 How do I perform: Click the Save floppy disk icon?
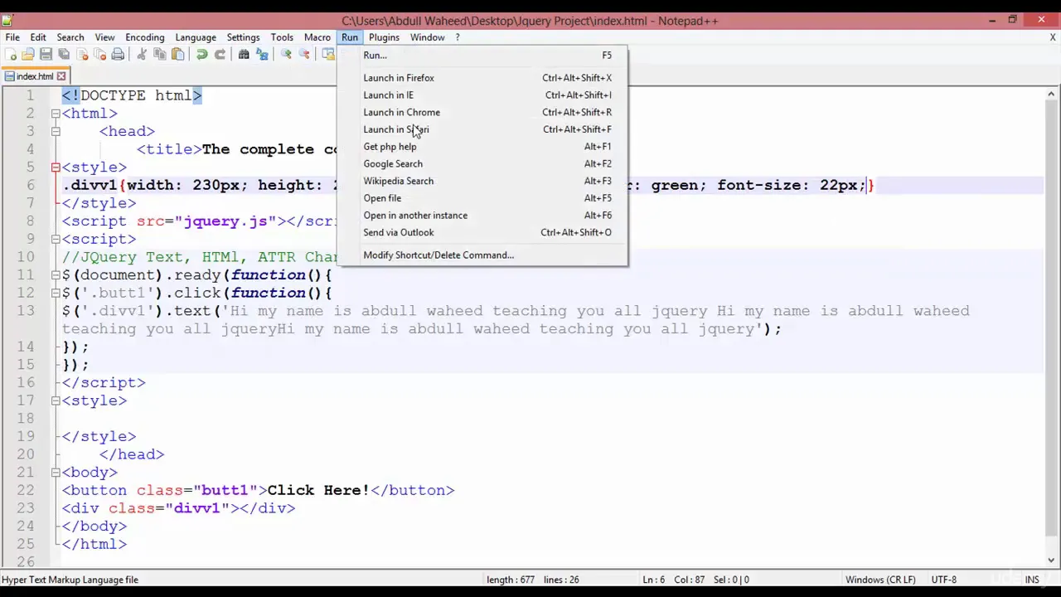pos(46,55)
